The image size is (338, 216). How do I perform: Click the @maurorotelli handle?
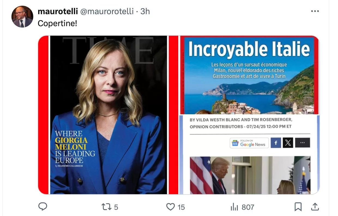click(x=107, y=11)
